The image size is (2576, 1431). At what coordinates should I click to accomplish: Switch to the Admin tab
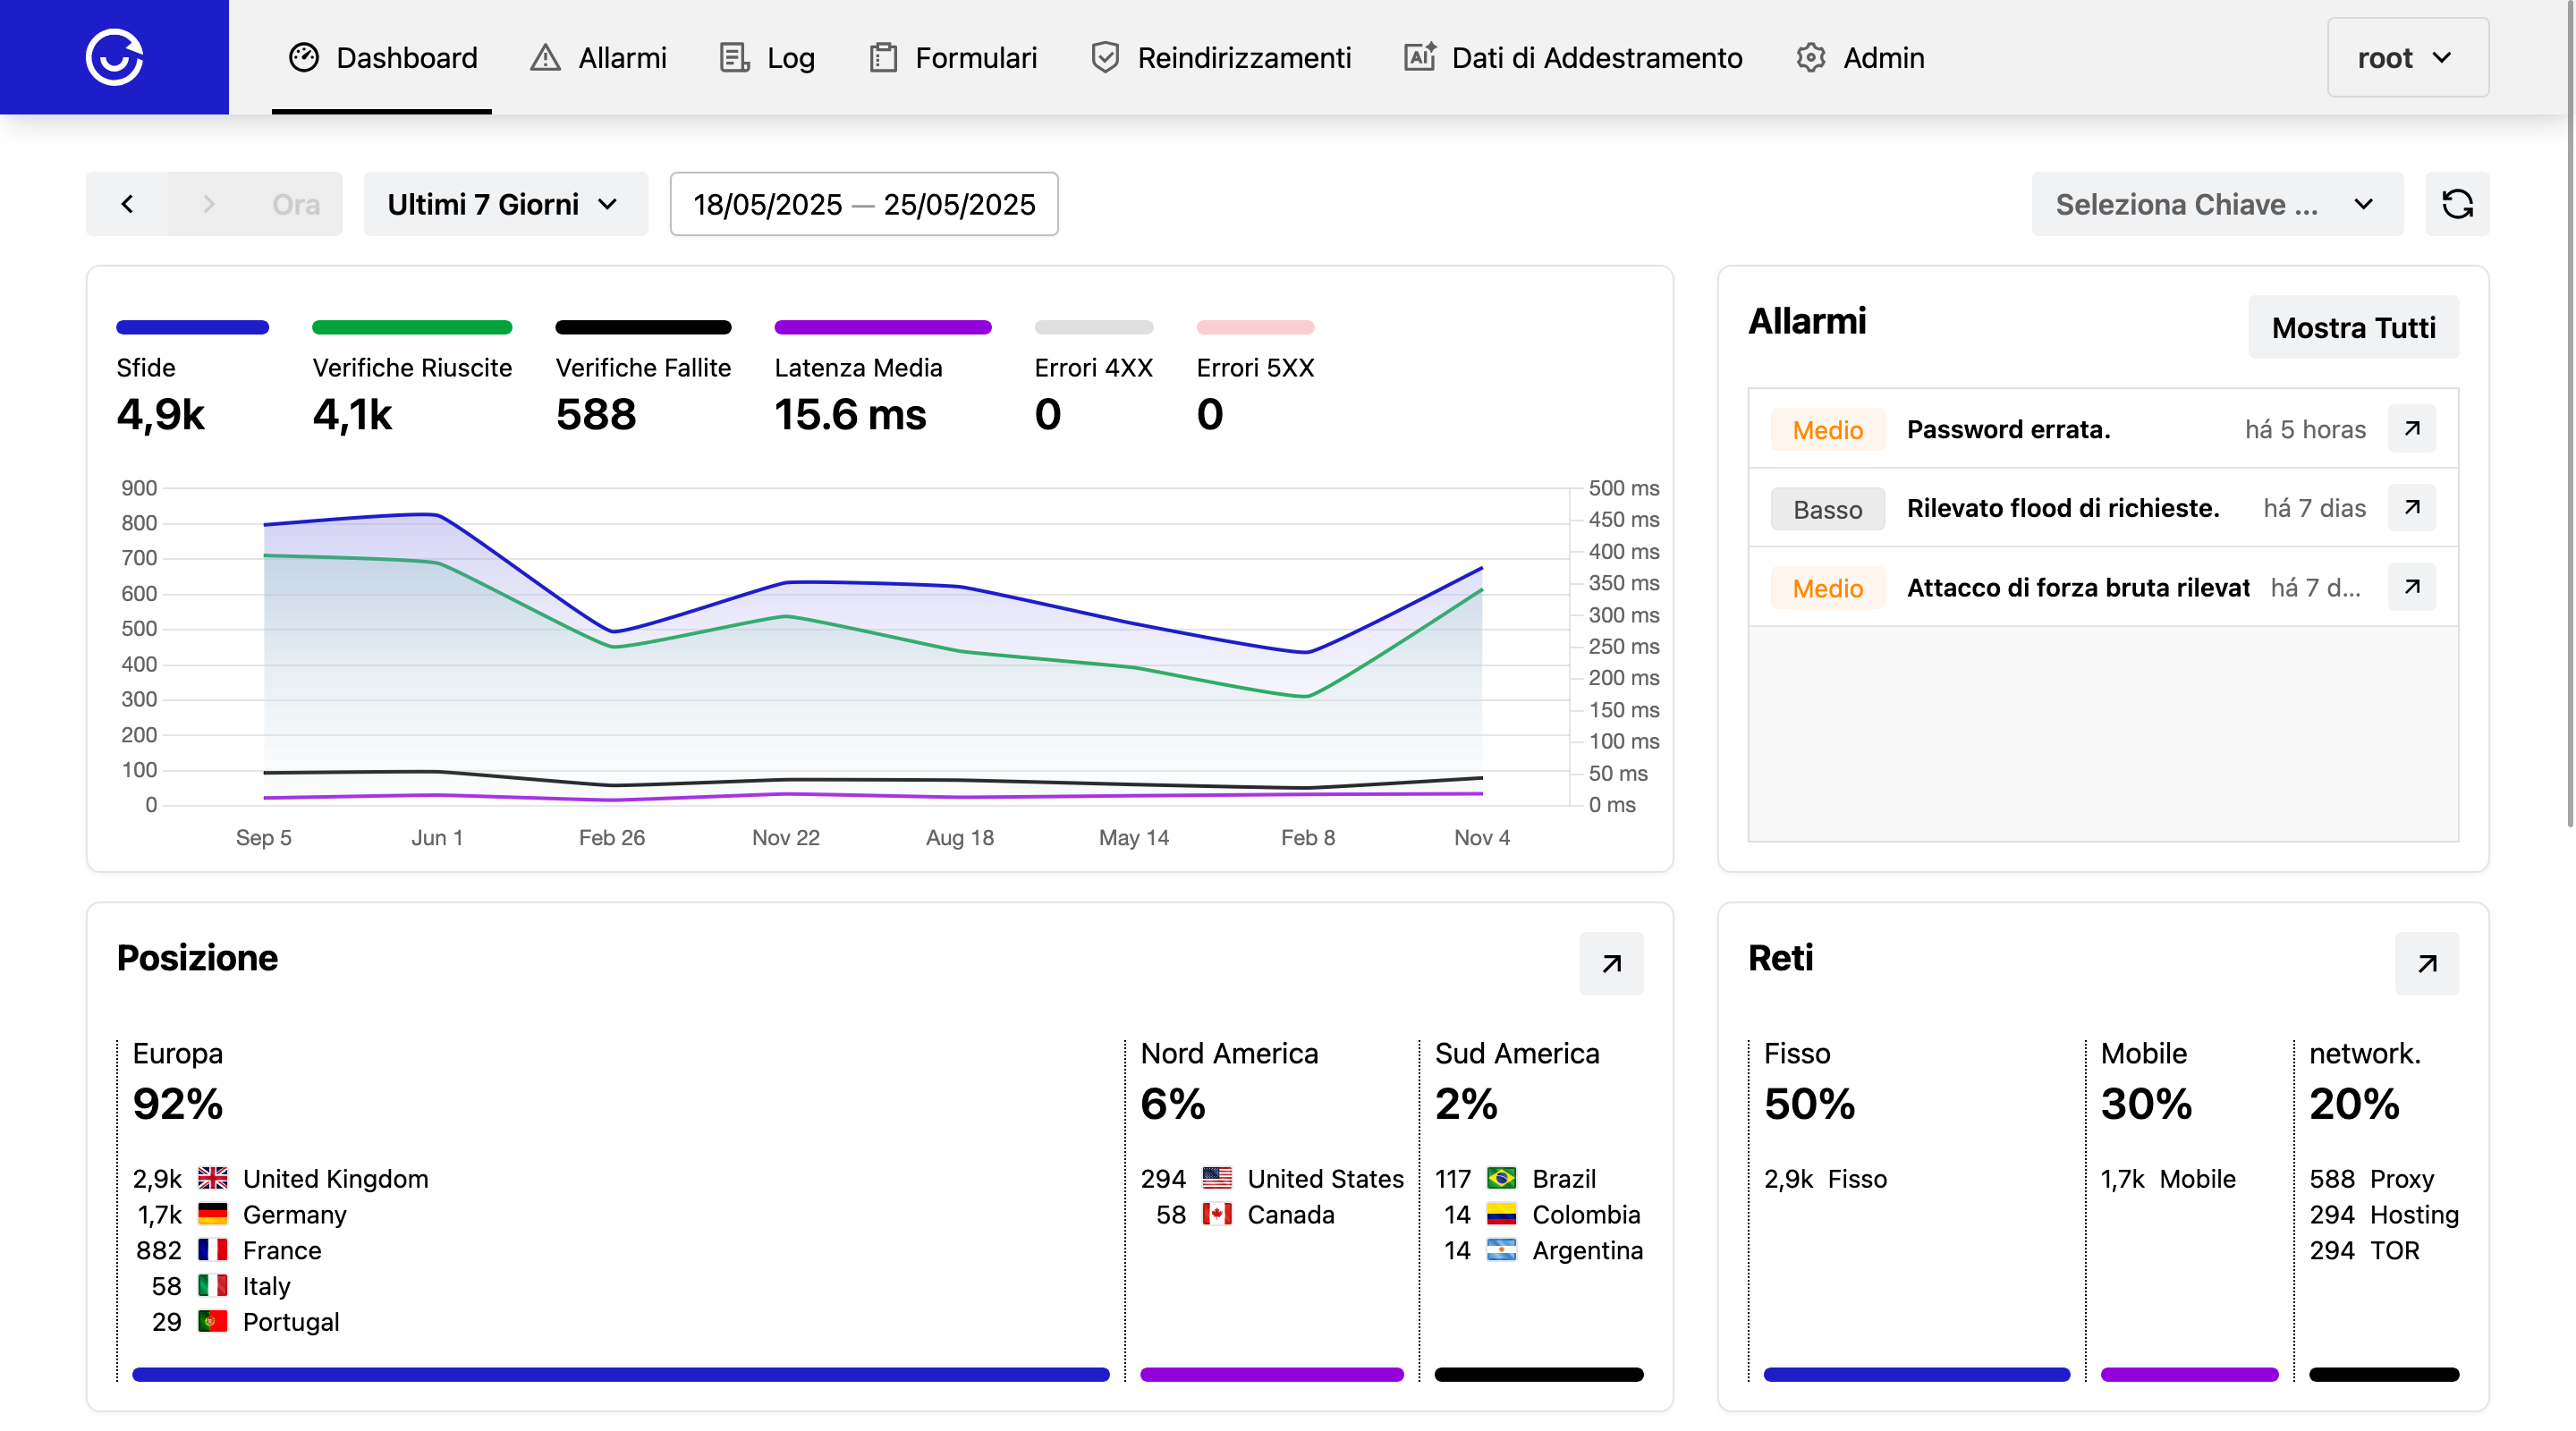click(x=1860, y=58)
